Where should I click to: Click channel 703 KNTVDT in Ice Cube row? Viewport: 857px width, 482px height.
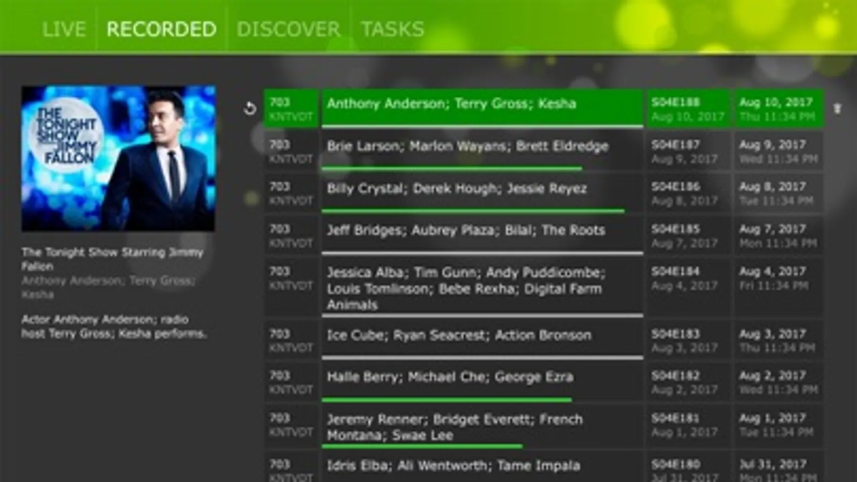291,340
